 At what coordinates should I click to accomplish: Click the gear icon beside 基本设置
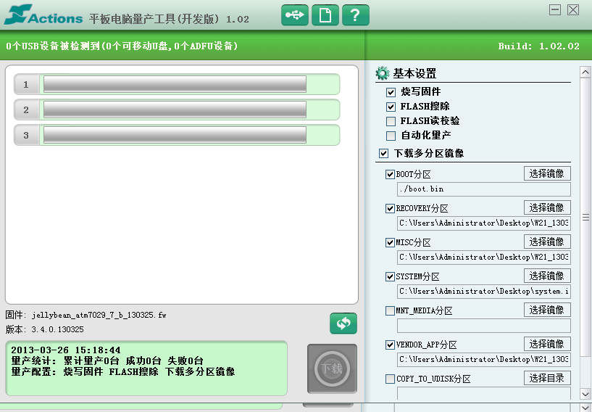[383, 73]
